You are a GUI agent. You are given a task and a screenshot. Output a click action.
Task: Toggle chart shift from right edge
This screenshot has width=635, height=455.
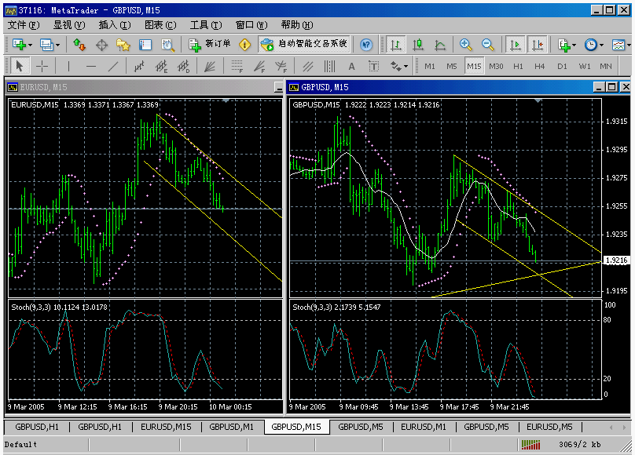coord(538,45)
